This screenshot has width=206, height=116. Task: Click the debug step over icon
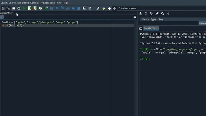pyautogui.click(x=57, y=8)
